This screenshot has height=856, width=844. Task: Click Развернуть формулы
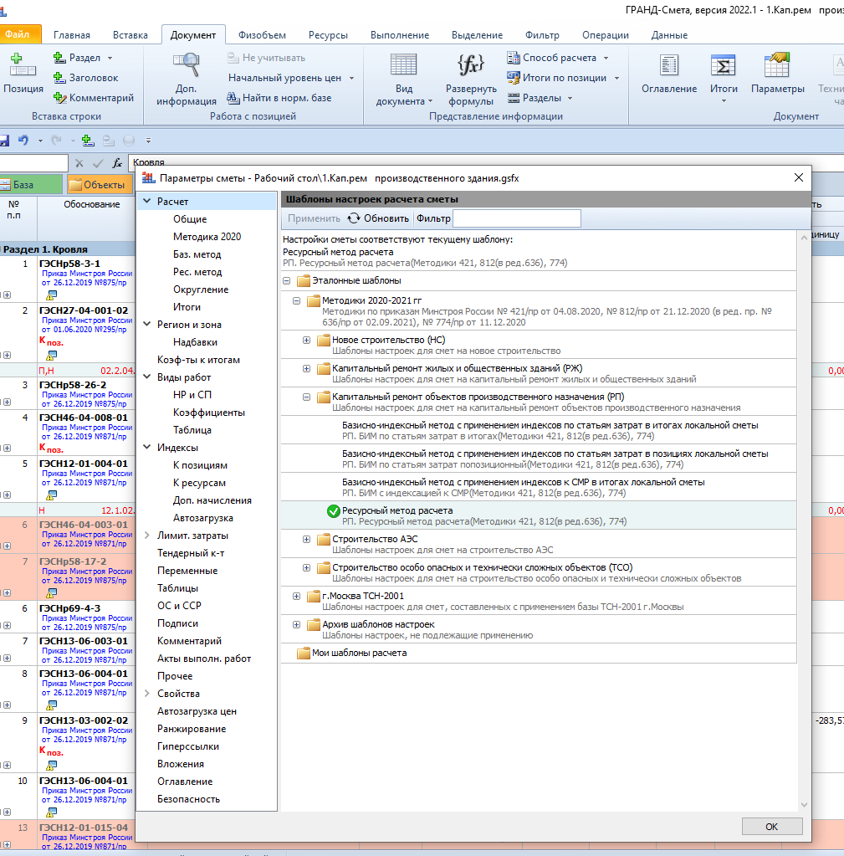click(x=471, y=79)
